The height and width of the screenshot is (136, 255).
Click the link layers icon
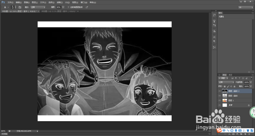(225, 134)
